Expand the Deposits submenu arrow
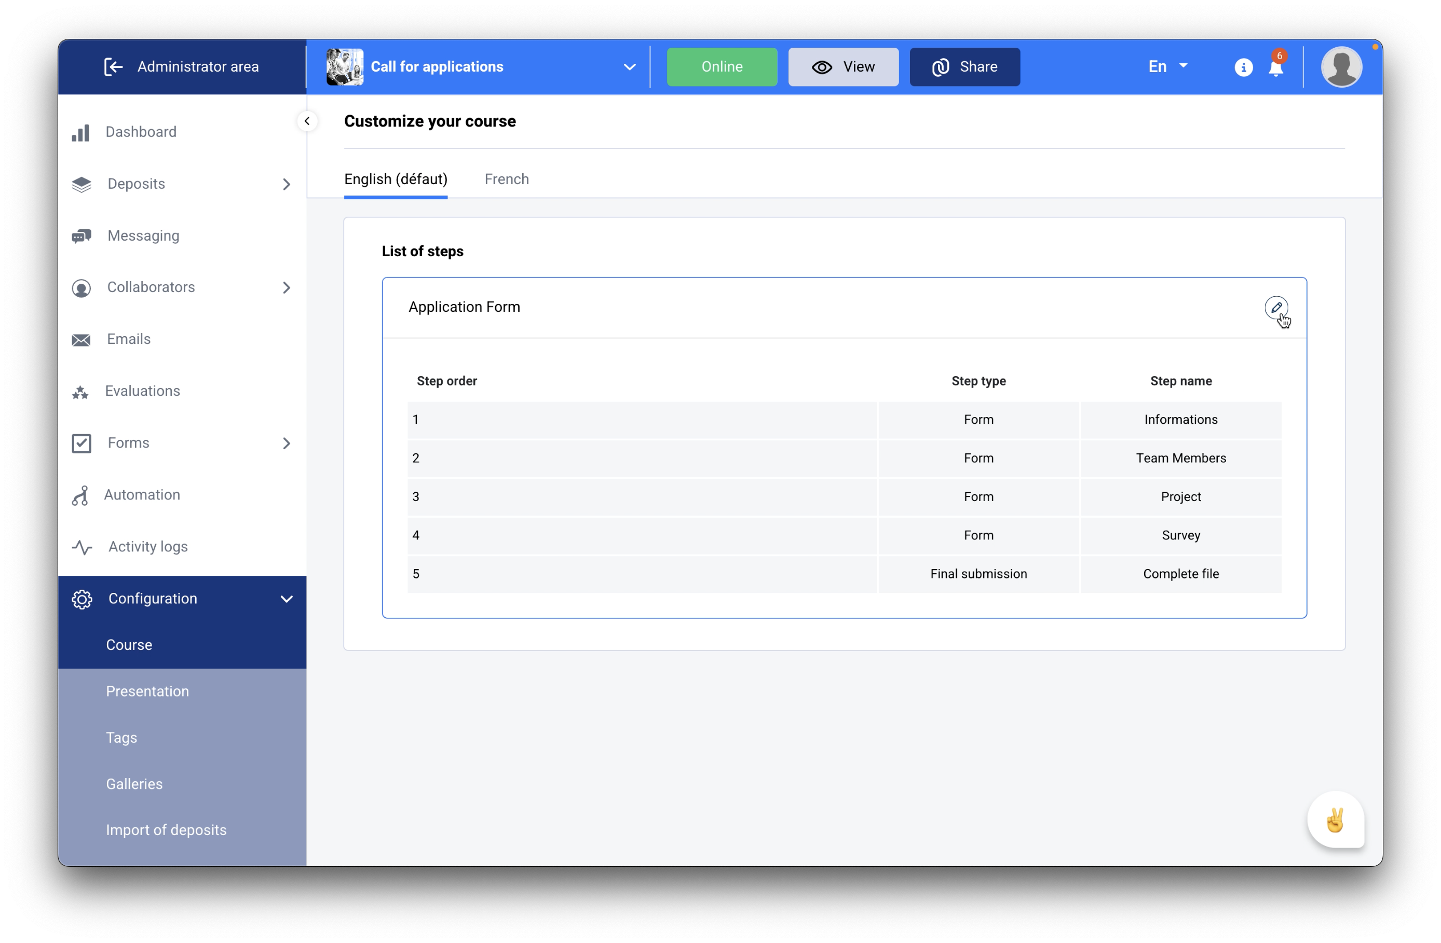The image size is (1441, 943). point(287,185)
